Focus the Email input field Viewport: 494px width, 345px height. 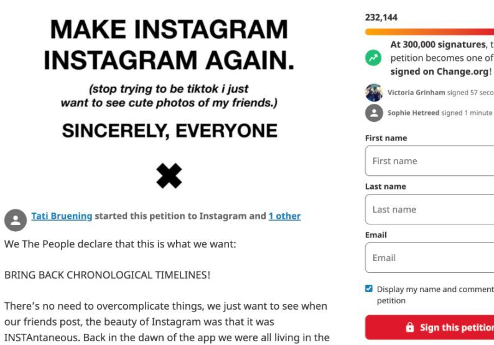point(431,258)
